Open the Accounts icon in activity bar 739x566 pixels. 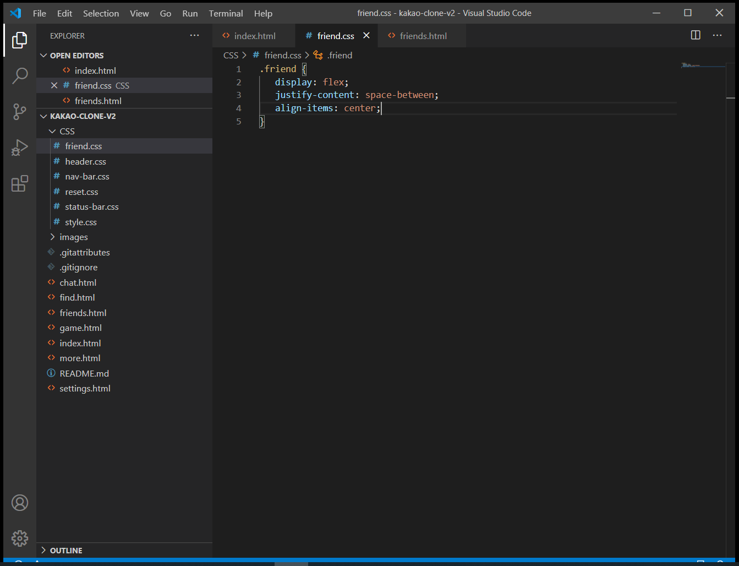click(20, 503)
